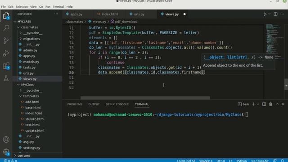Open the Search view in activity bar
288x162 pixels.
6,28
